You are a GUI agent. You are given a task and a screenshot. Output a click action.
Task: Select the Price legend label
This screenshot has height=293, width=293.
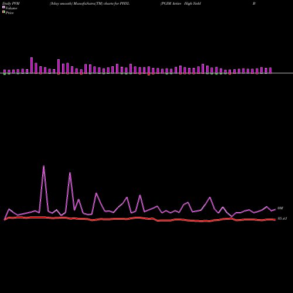(9, 13)
